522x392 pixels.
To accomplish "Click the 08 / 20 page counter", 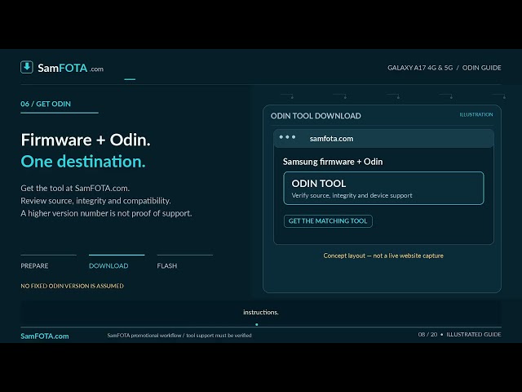I will coord(427,334).
